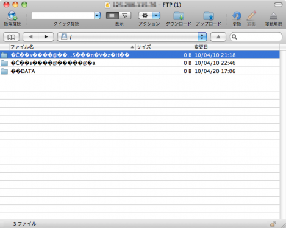Viewport: 286px width, 228px height.
Task: Click date cell 10/04/20 17:06
Action: click(215, 71)
